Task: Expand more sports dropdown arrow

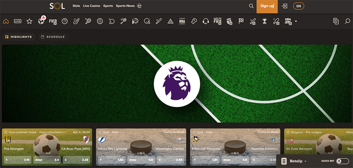Action: point(296,22)
